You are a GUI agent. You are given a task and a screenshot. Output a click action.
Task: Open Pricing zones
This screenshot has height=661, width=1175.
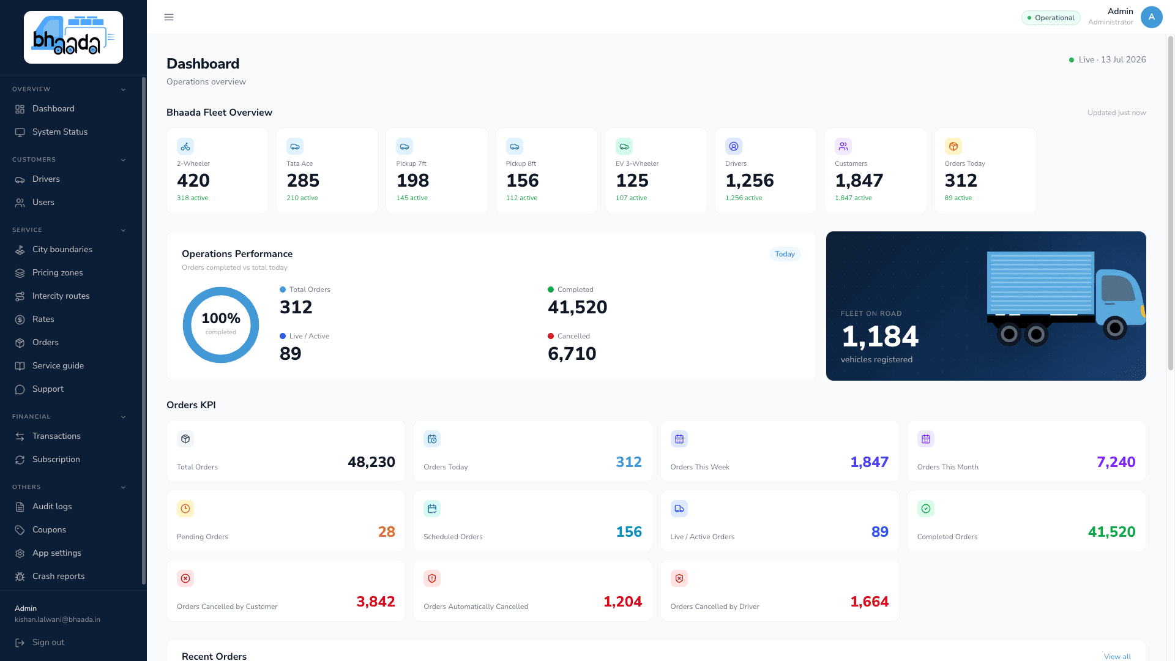70,273
